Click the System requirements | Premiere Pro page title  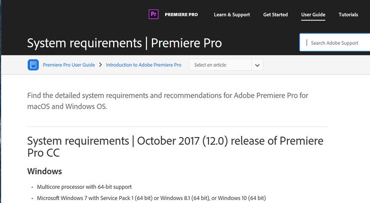tap(124, 43)
